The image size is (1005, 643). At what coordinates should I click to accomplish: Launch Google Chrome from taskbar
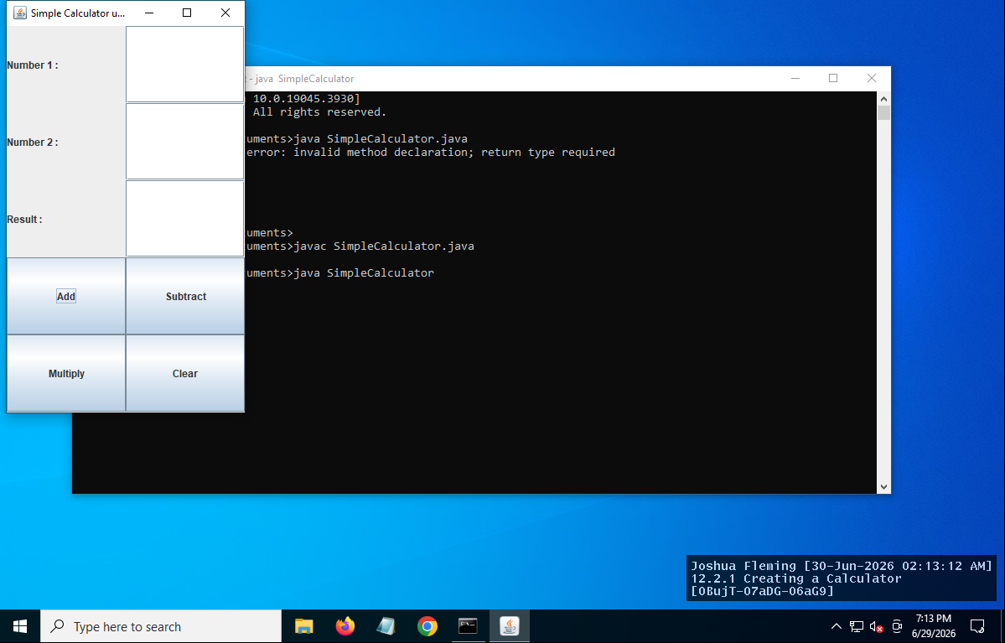point(427,626)
